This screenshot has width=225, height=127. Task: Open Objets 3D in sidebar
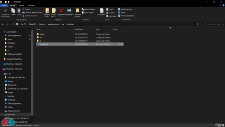11,100
